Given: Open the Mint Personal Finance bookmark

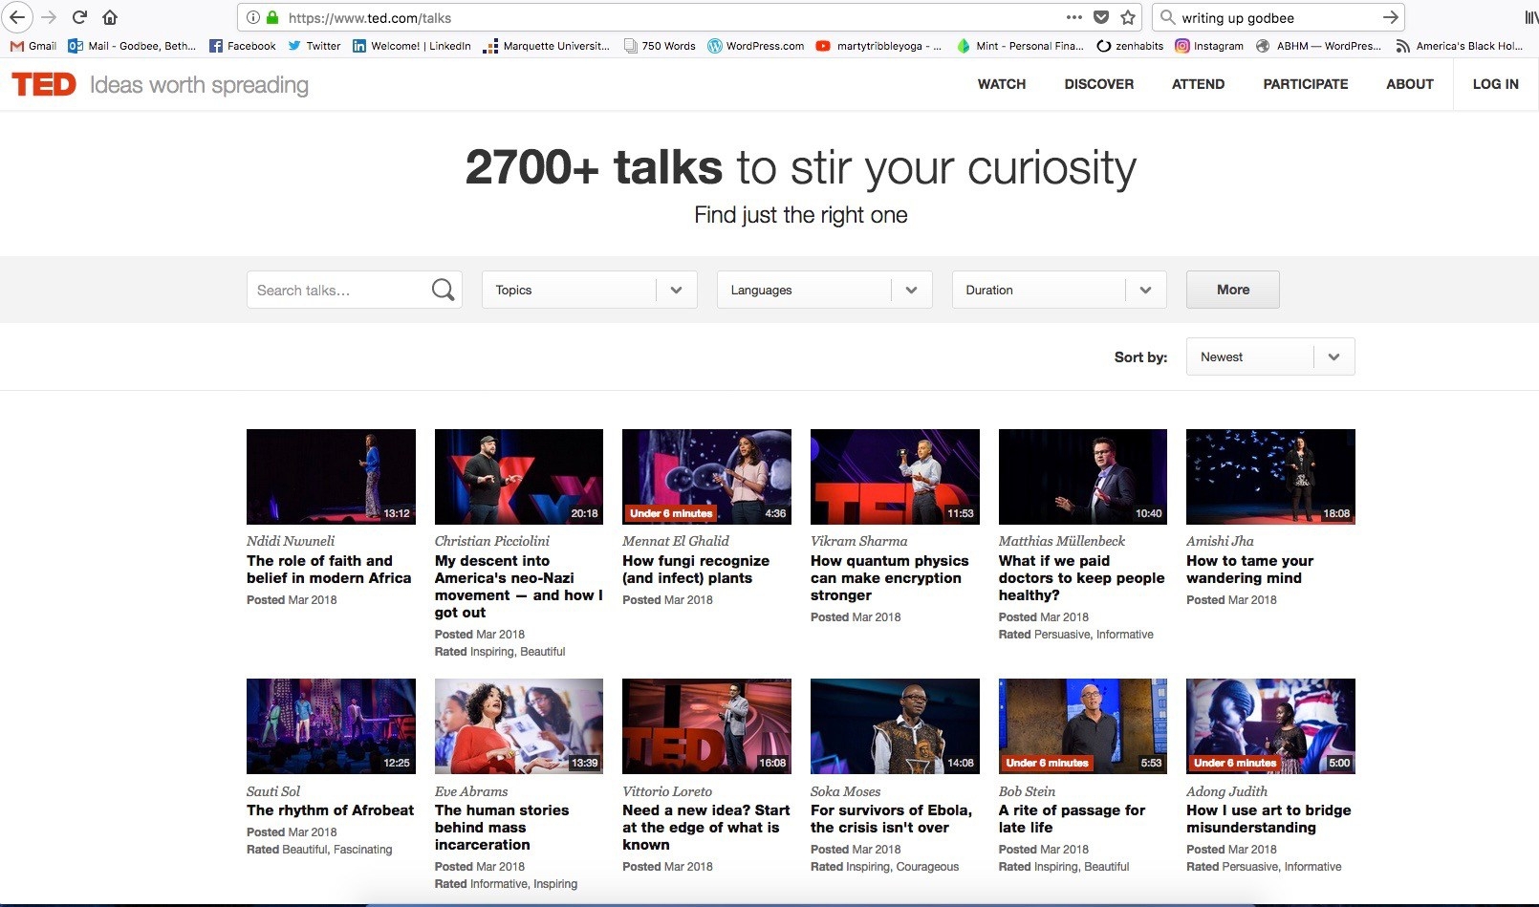Looking at the screenshot, I should pos(1020,46).
